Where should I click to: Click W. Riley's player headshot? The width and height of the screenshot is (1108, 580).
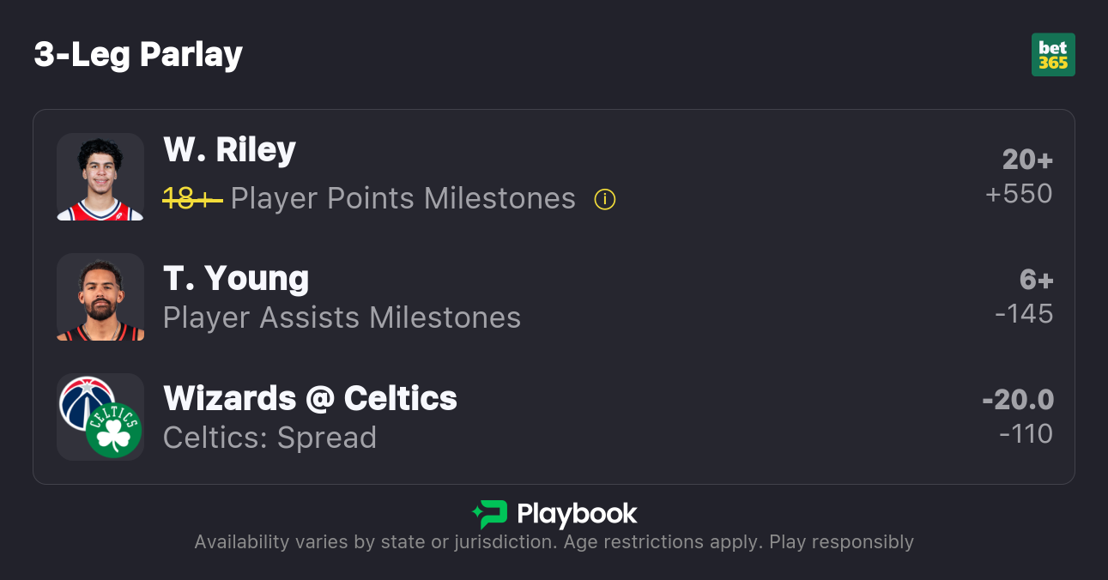pyautogui.click(x=100, y=177)
